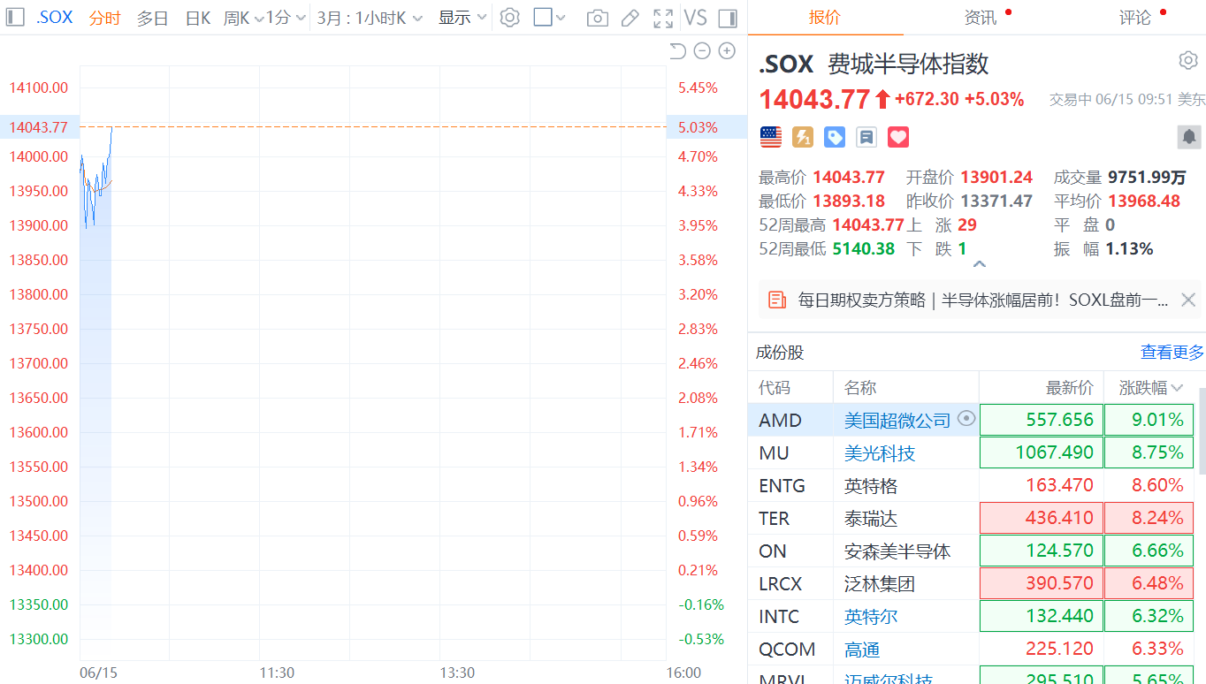
Task: Click the 14043.77 current price axis marker
Action: click(38, 126)
